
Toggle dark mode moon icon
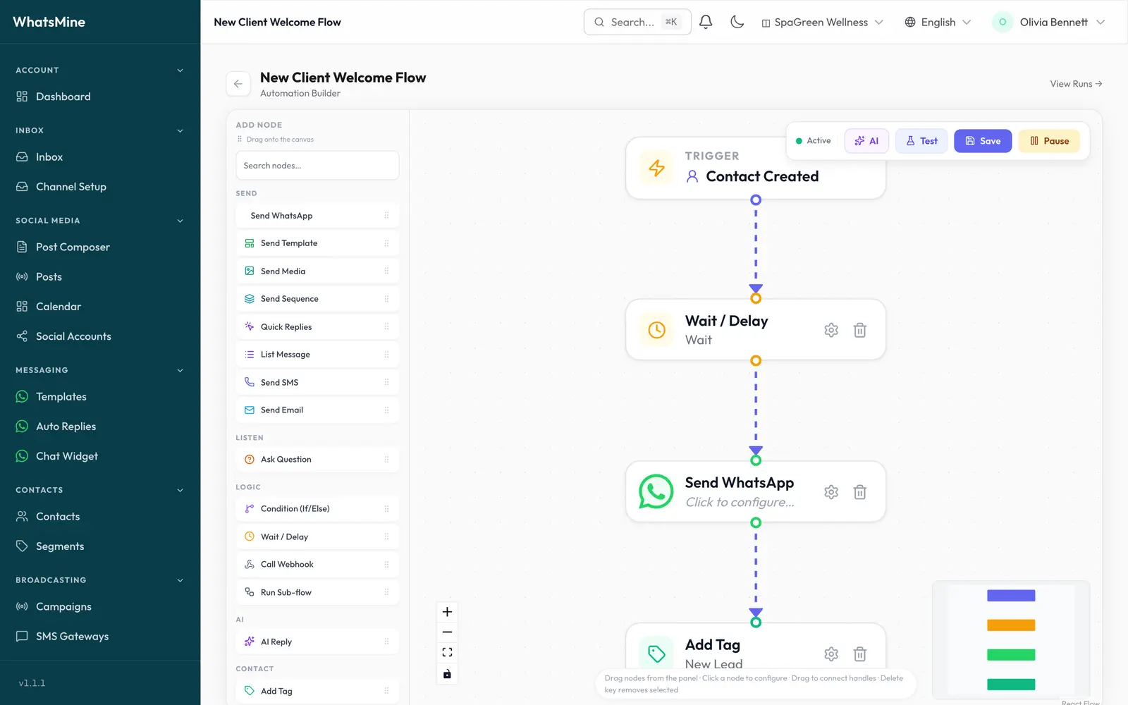[737, 22]
